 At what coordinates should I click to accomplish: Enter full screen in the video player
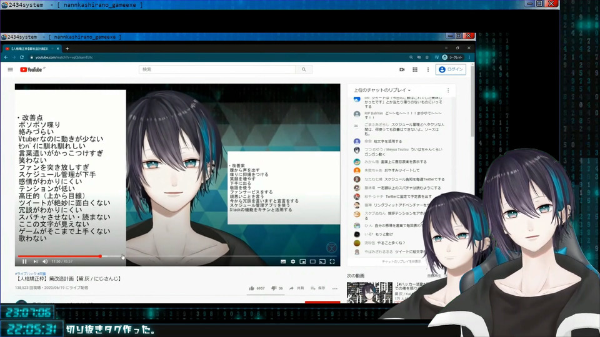coord(332,261)
